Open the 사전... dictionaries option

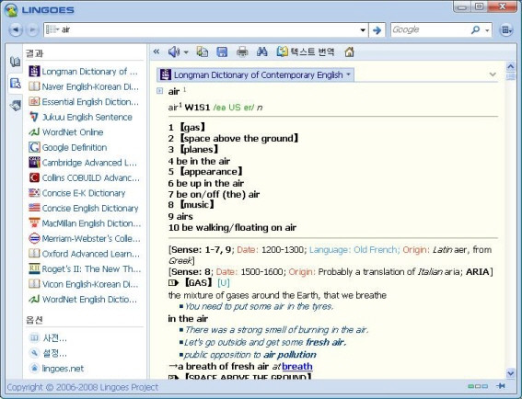point(48,338)
